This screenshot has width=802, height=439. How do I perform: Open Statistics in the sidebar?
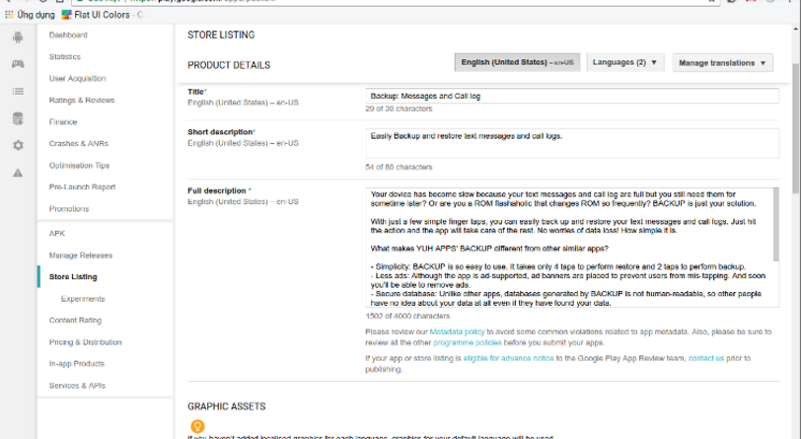pyautogui.click(x=64, y=57)
